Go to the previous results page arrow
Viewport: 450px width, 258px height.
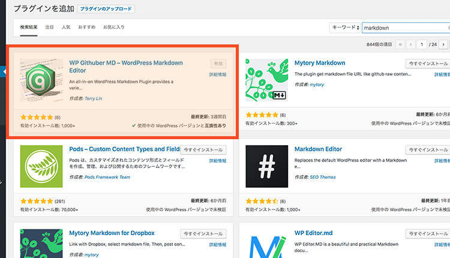coord(411,44)
